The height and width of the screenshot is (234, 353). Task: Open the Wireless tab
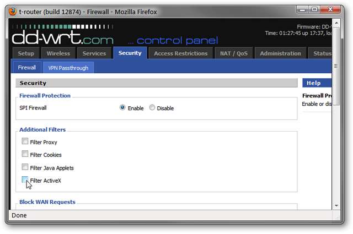pyautogui.click(x=58, y=53)
